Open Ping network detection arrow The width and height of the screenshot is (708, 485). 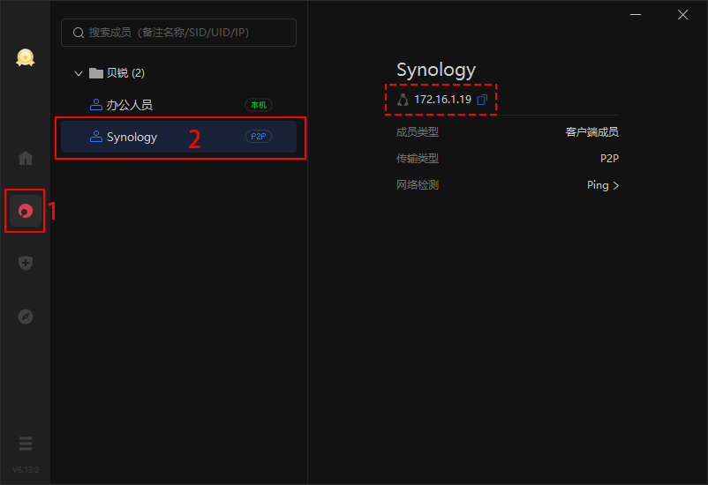point(616,185)
